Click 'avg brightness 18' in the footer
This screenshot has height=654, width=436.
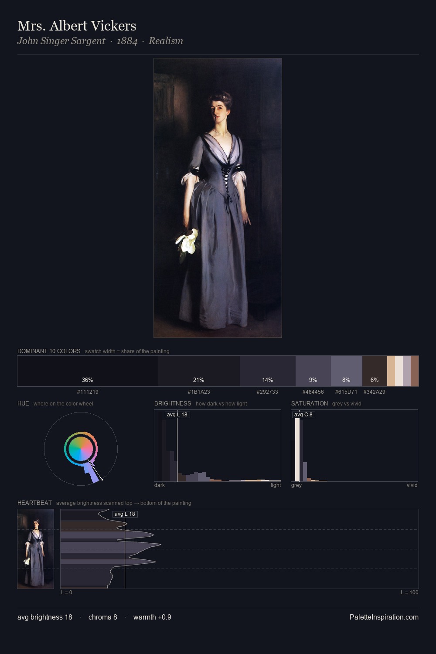(45, 617)
